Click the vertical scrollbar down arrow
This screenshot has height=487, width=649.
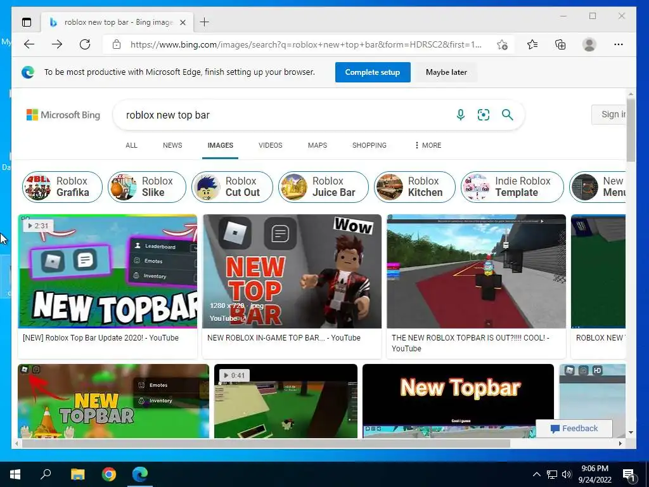[631, 432]
